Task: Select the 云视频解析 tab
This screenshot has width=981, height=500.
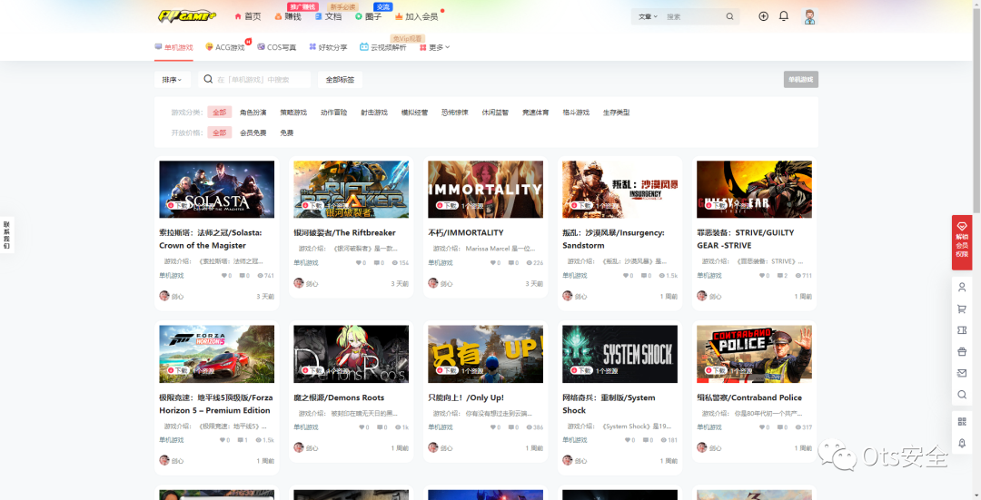Action: point(383,47)
